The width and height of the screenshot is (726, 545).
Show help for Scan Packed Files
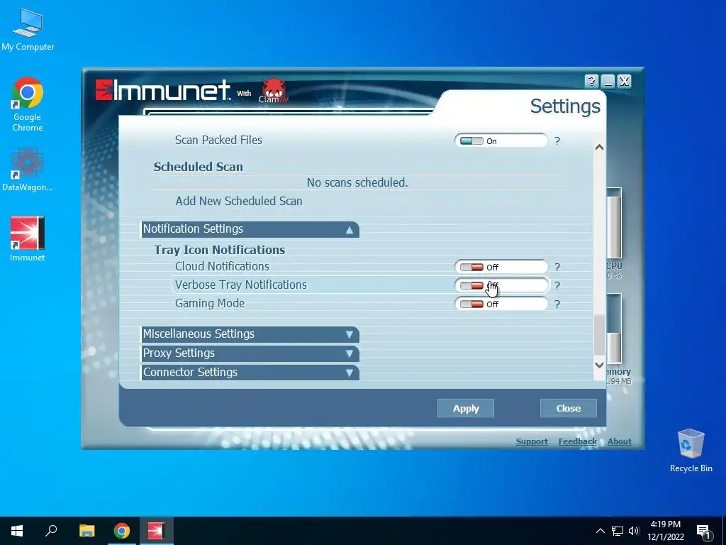557,141
